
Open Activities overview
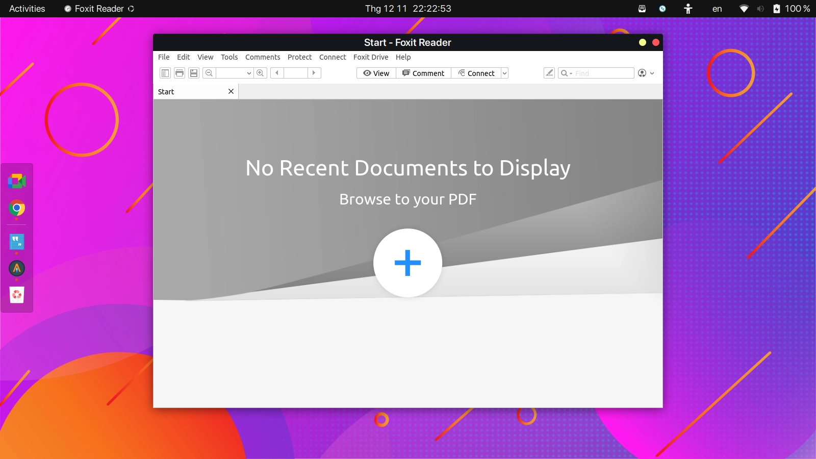[x=27, y=9]
